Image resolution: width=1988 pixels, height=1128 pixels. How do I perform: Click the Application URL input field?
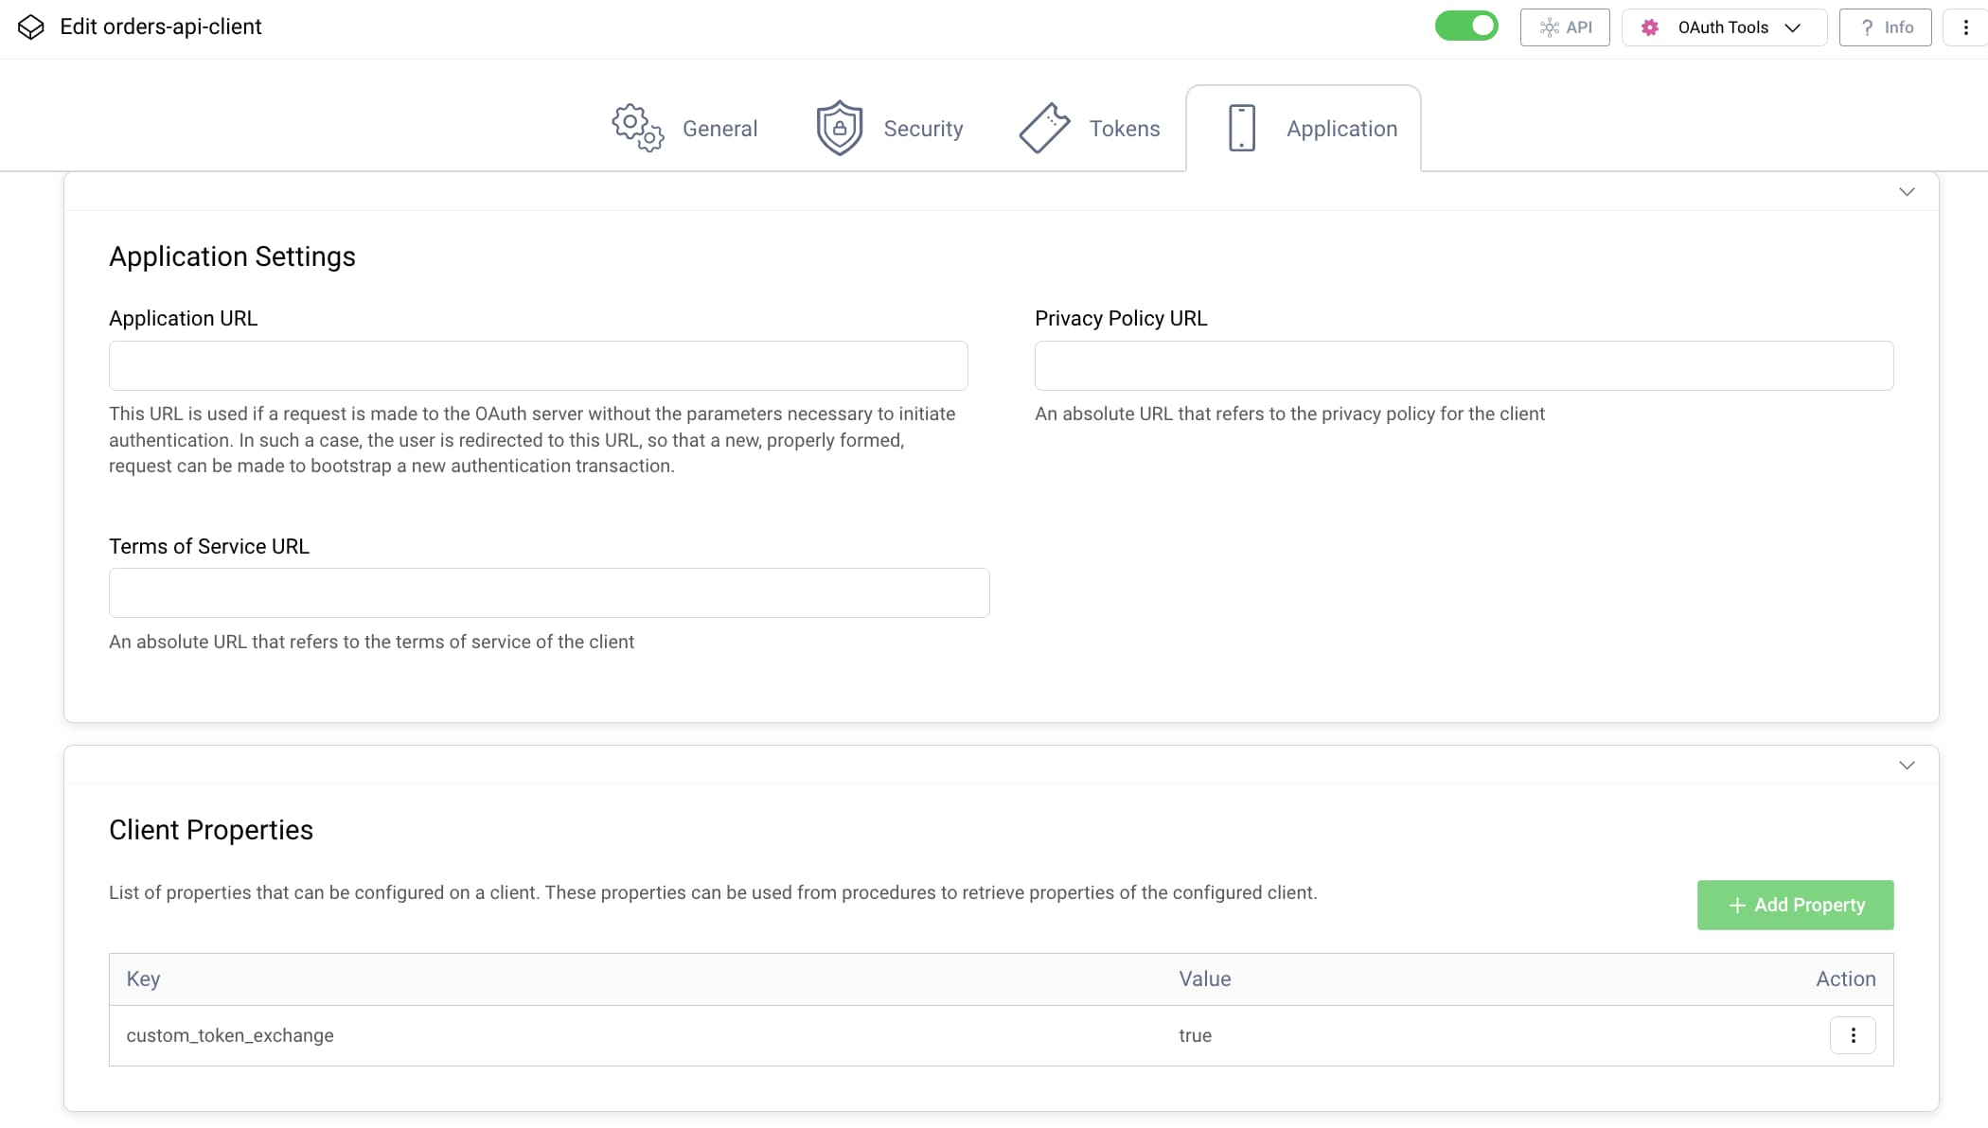pyautogui.click(x=538, y=365)
